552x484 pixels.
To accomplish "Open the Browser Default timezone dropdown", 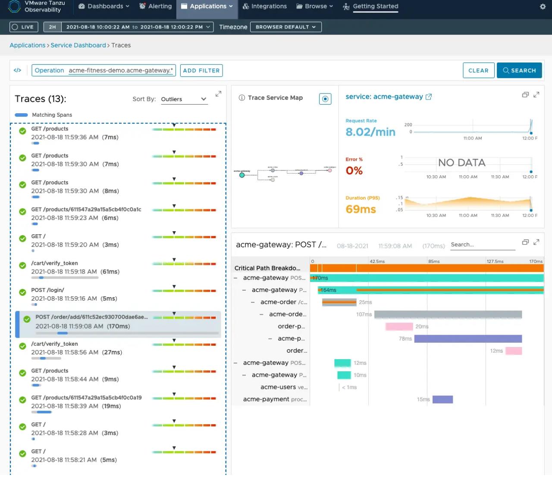I will coord(285,27).
